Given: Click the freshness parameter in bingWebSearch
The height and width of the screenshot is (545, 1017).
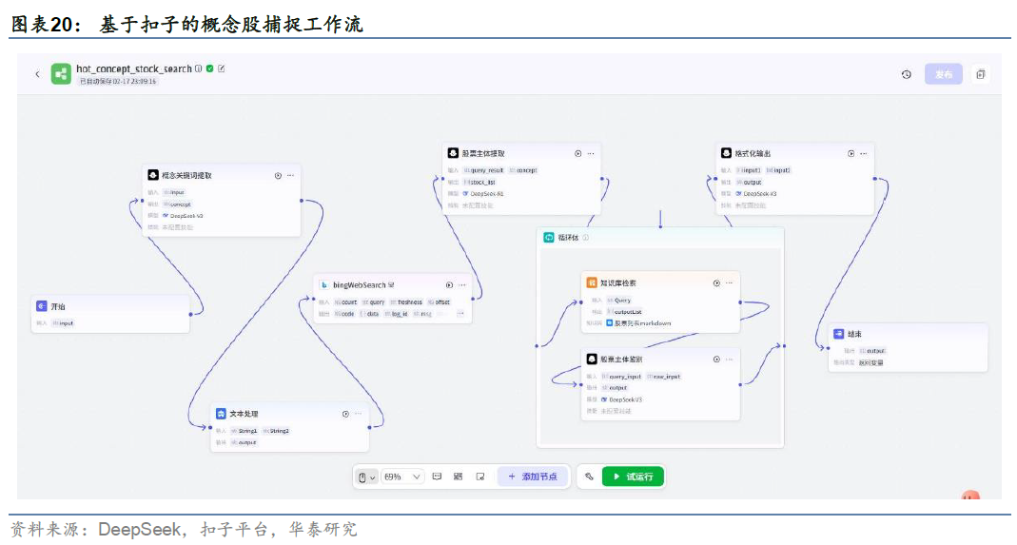Looking at the screenshot, I should click(406, 302).
